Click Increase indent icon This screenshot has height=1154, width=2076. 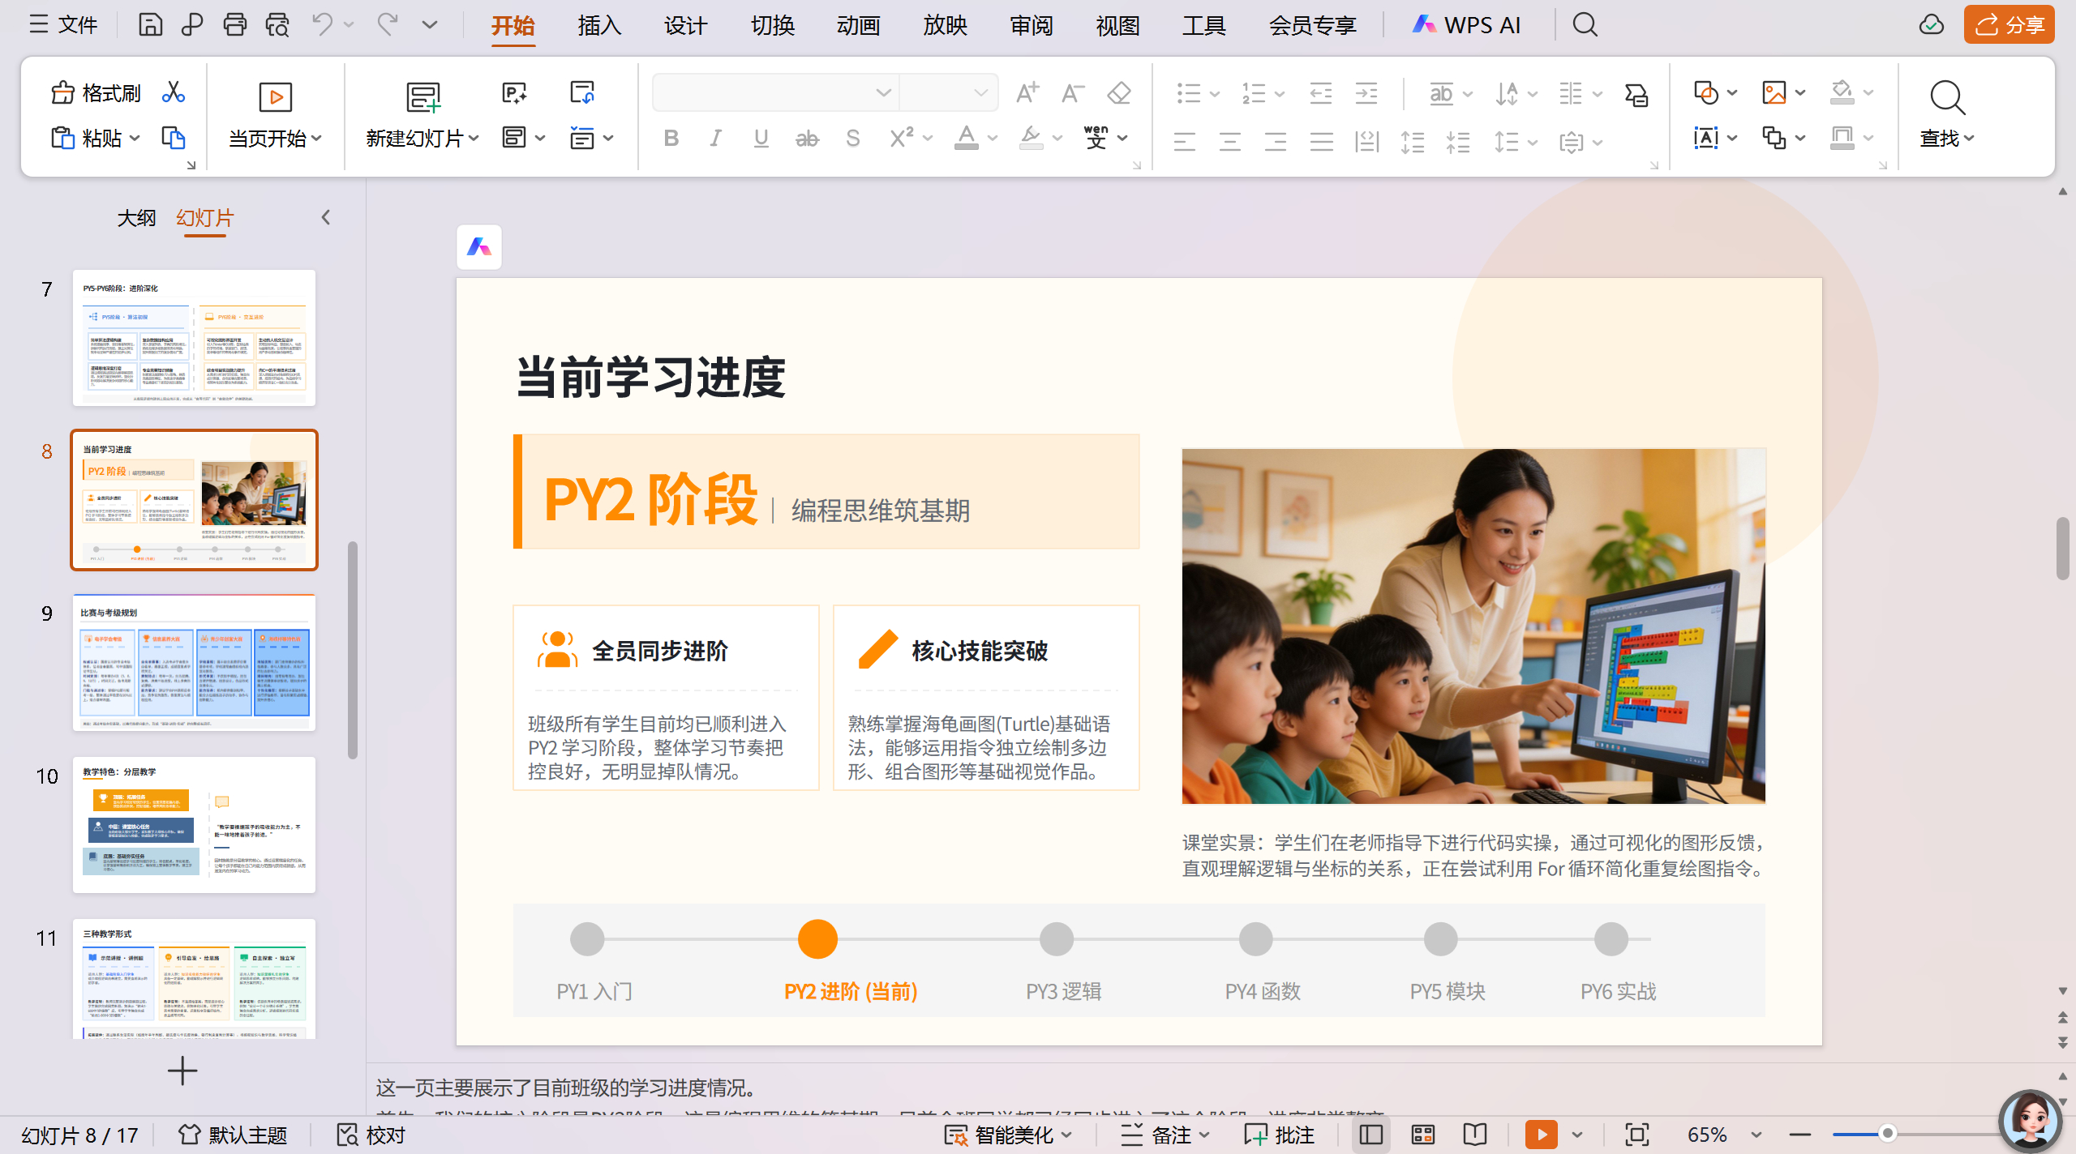1366,93
